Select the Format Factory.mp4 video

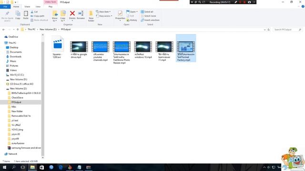[x=186, y=48]
